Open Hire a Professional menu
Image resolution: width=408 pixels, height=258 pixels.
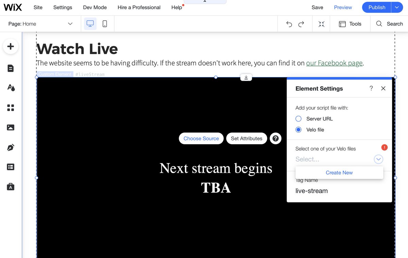[x=139, y=7]
